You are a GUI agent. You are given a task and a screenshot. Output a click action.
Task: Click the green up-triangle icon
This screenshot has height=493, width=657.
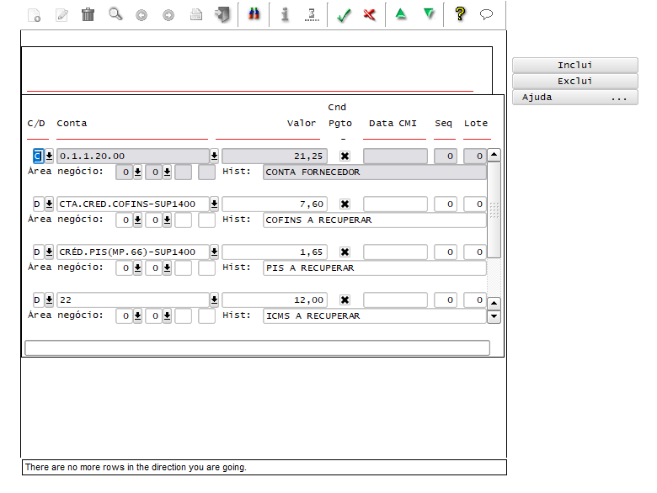401,13
